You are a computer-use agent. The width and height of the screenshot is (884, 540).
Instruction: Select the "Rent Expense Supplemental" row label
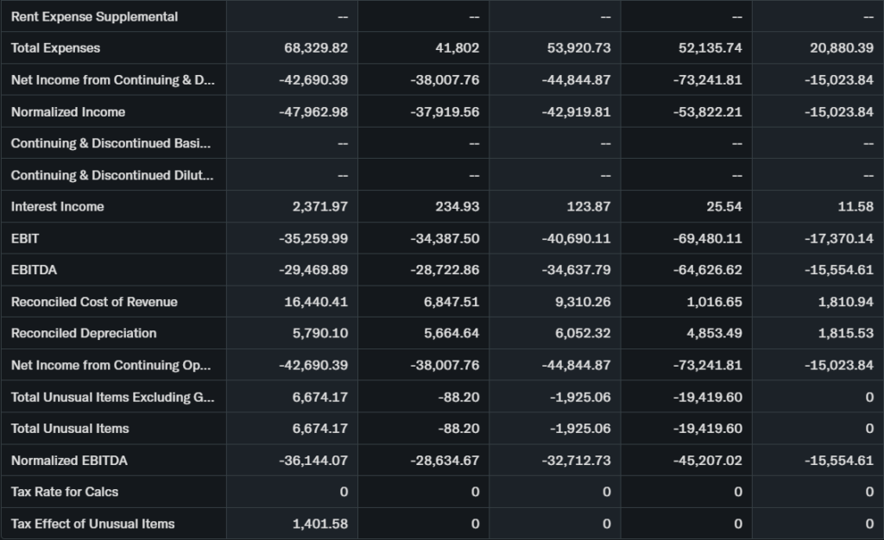[95, 17]
